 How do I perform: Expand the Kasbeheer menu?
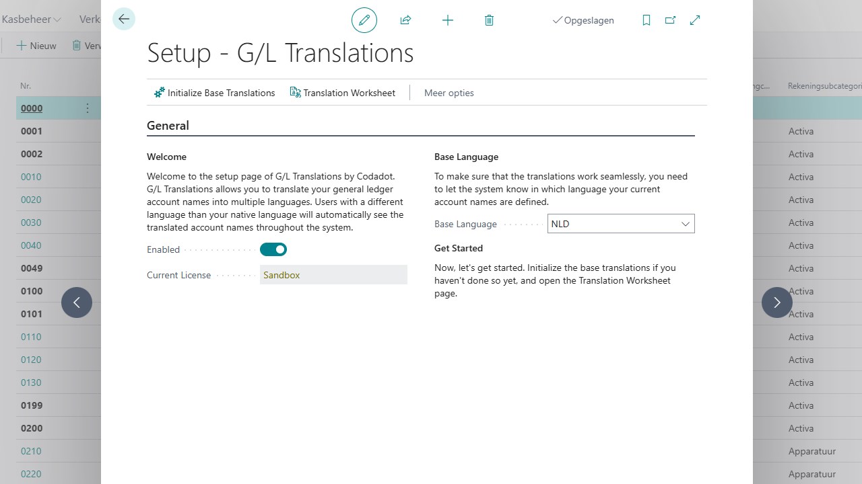[32, 19]
